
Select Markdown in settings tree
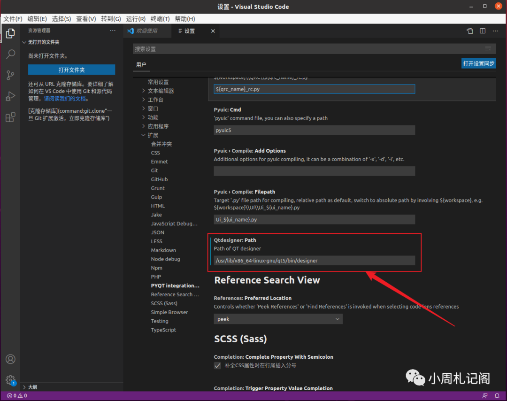pyautogui.click(x=163, y=250)
